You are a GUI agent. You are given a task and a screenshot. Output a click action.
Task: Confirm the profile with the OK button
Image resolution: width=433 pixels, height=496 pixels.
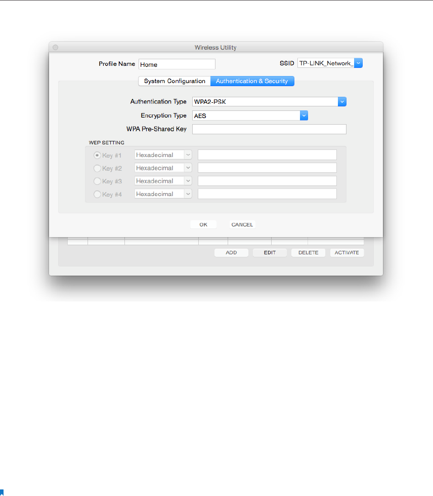pyautogui.click(x=203, y=224)
